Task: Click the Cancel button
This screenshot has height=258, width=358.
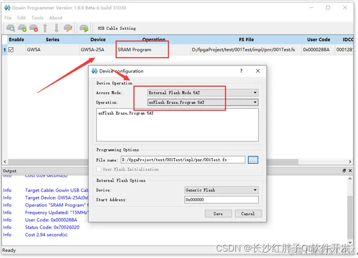Action: (x=248, y=213)
